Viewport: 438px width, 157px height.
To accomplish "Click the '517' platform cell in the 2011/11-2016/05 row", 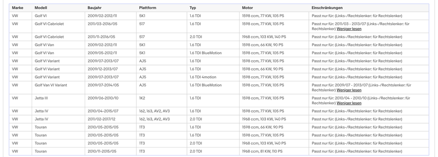I will pos(142,37).
